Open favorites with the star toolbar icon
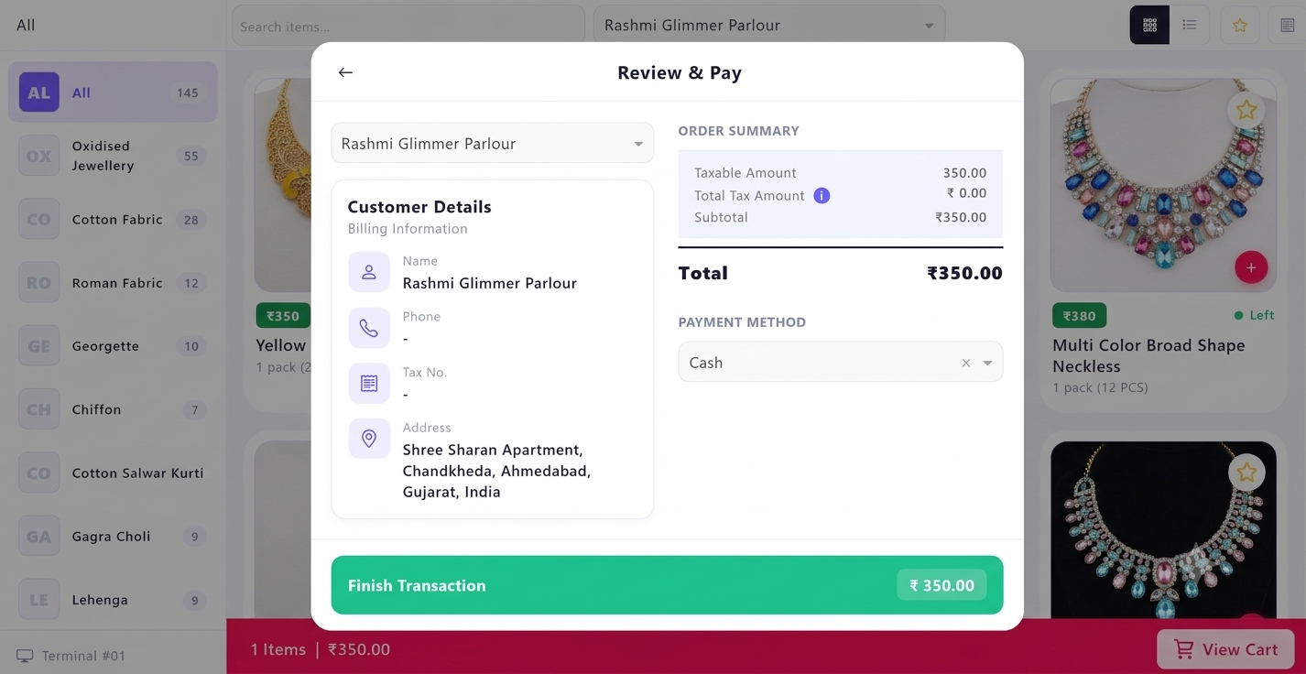This screenshot has height=674, width=1306. 1240,26
